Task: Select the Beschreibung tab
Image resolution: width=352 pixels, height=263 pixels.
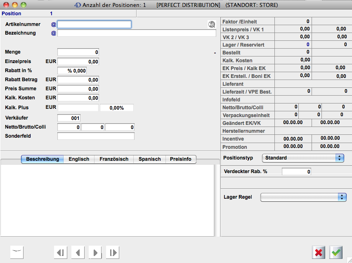Action: (x=43, y=159)
